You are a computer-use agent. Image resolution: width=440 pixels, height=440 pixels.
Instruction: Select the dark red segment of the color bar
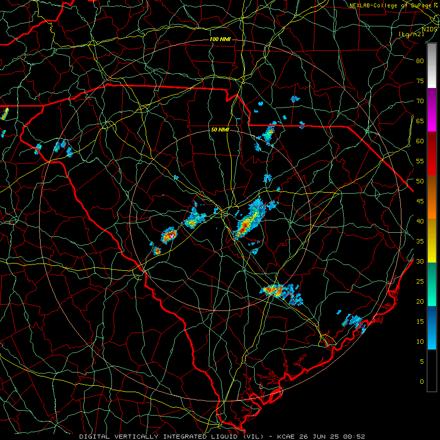432,154
